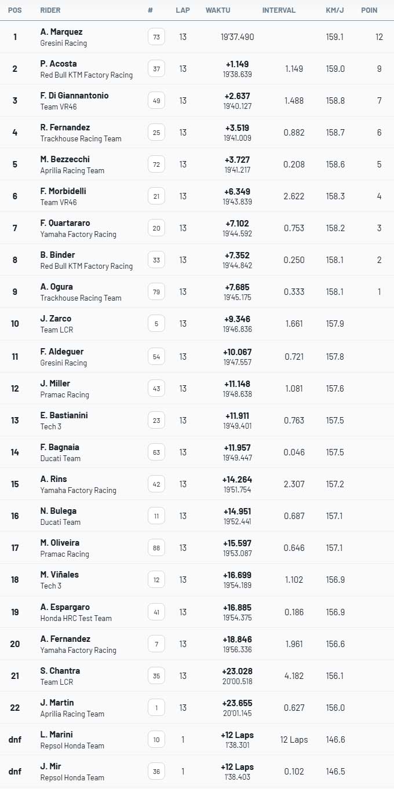394x789 pixels.
Task: Open rider L. Marini's name
Action: (56, 735)
